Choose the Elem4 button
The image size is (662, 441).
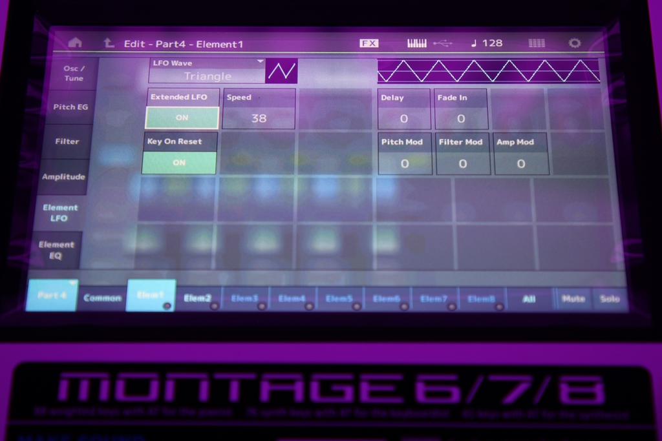pyautogui.click(x=292, y=298)
